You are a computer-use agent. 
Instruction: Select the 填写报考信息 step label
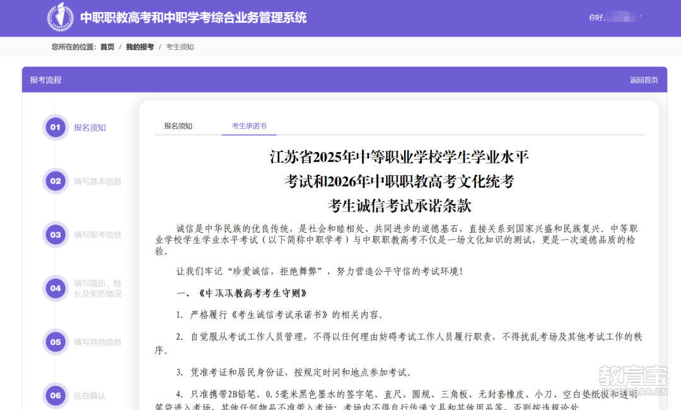click(97, 235)
